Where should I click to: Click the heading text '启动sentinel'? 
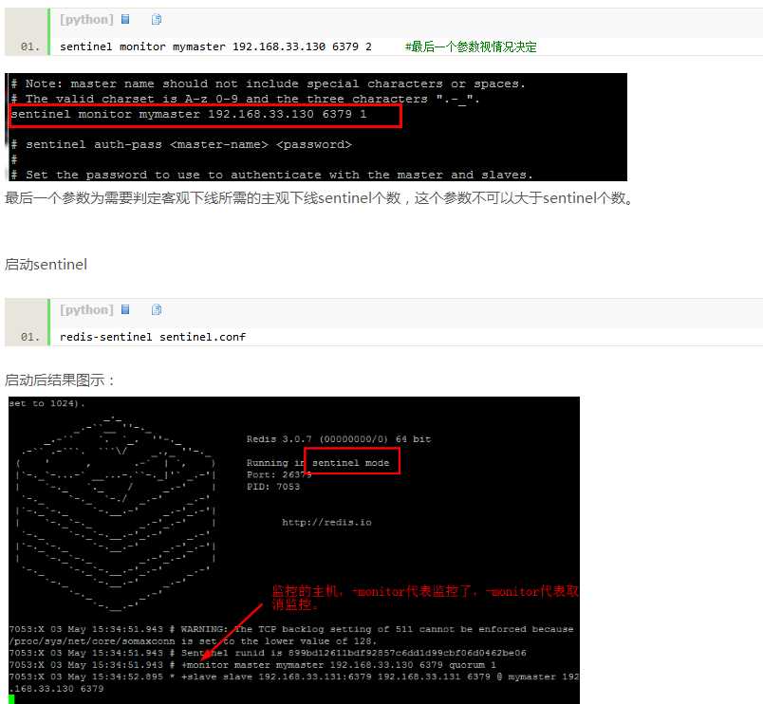tap(47, 264)
